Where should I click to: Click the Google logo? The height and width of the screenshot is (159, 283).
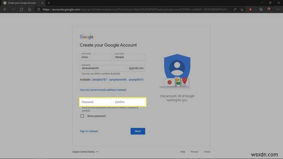(x=87, y=37)
